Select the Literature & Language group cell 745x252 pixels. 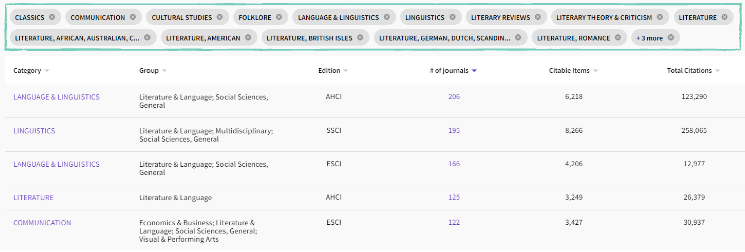[x=176, y=198]
